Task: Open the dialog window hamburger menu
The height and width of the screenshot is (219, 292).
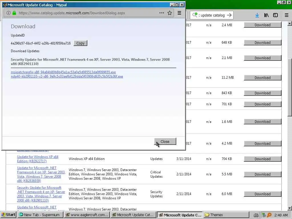Action: tap(179, 13)
